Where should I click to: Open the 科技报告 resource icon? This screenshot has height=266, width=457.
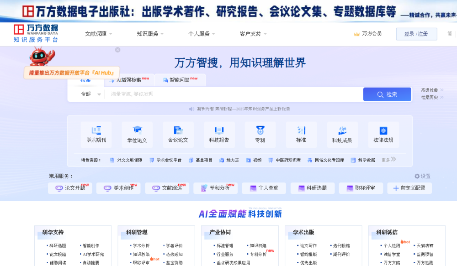tap(219, 135)
